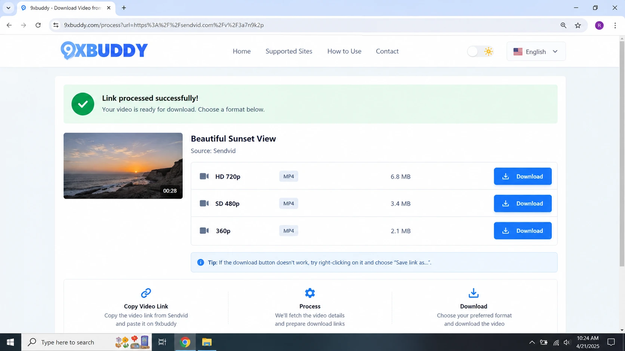Open a new browser tab
The height and width of the screenshot is (351, 625).
point(124,8)
